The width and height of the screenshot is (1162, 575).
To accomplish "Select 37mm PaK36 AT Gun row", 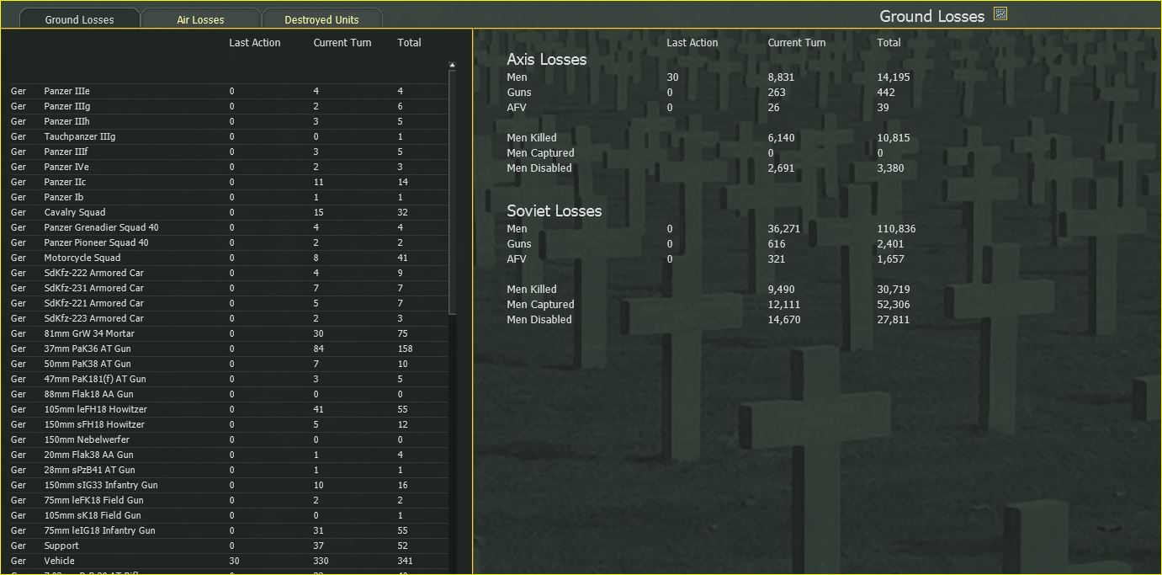I will (227, 349).
